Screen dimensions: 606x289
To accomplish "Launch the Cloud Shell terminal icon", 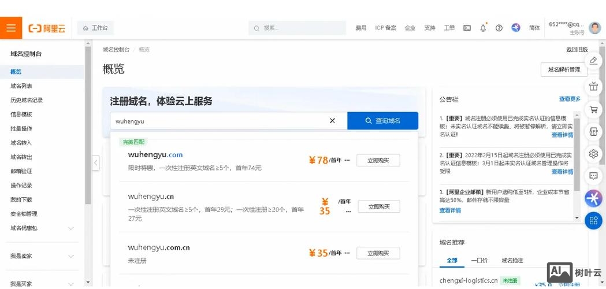I will (467, 28).
